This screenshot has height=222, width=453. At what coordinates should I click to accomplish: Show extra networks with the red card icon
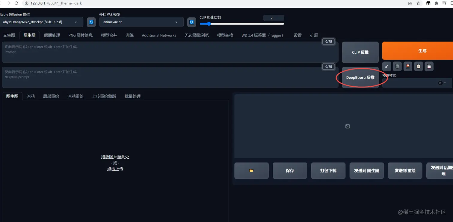[408, 66]
